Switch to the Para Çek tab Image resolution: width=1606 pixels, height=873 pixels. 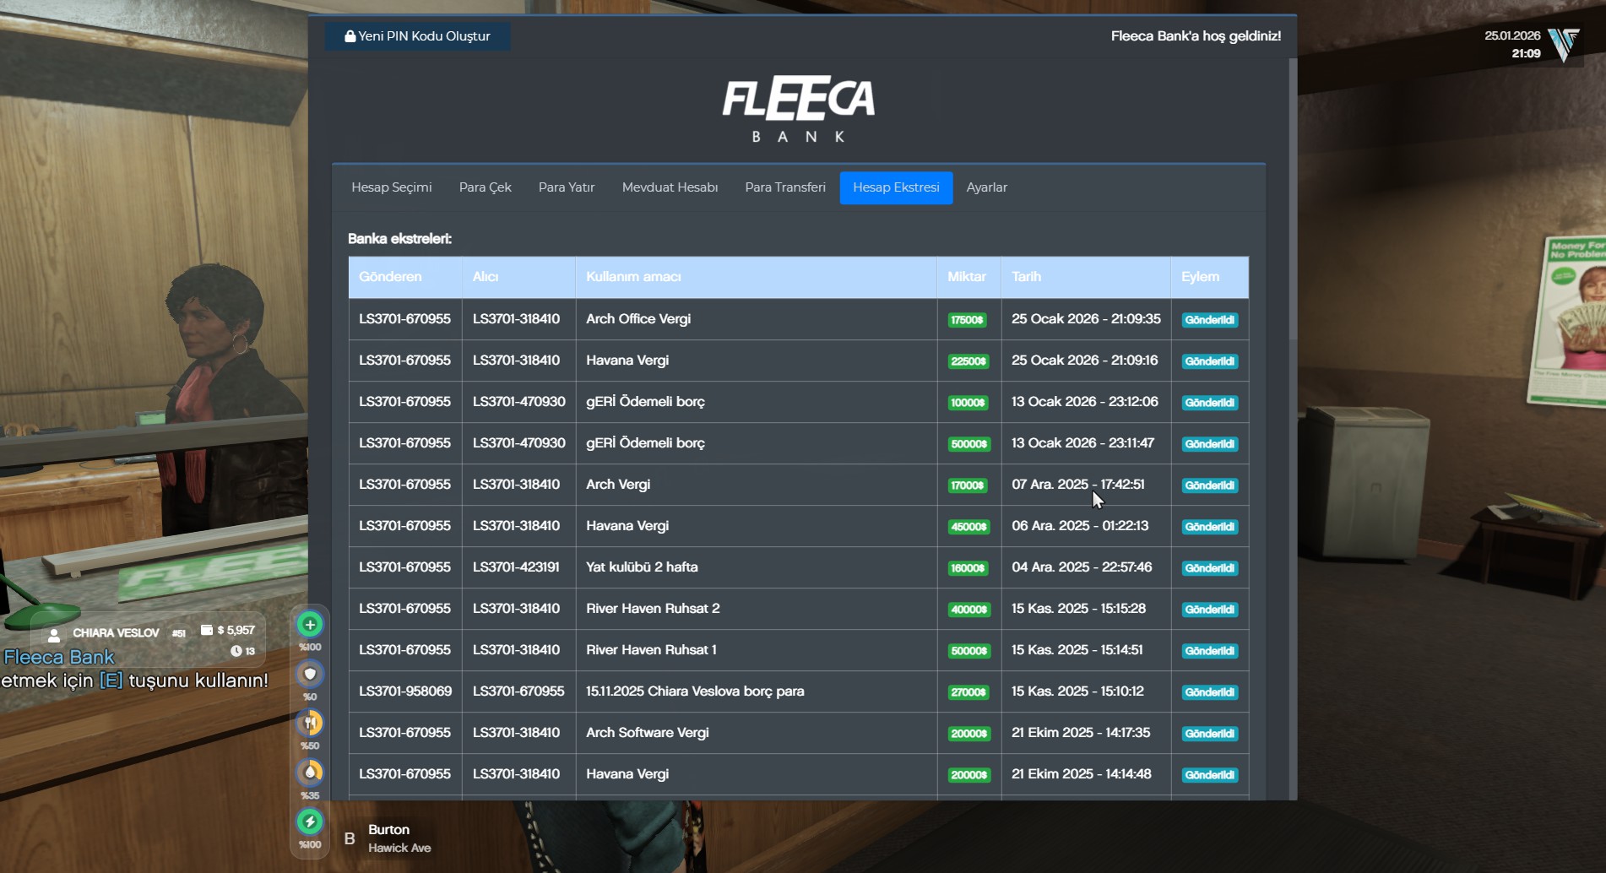(x=486, y=187)
